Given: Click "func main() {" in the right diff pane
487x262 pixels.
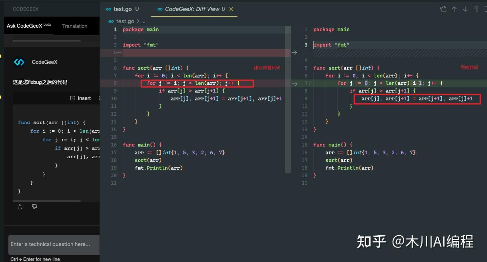Looking at the screenshot, I should coord(333,145).
